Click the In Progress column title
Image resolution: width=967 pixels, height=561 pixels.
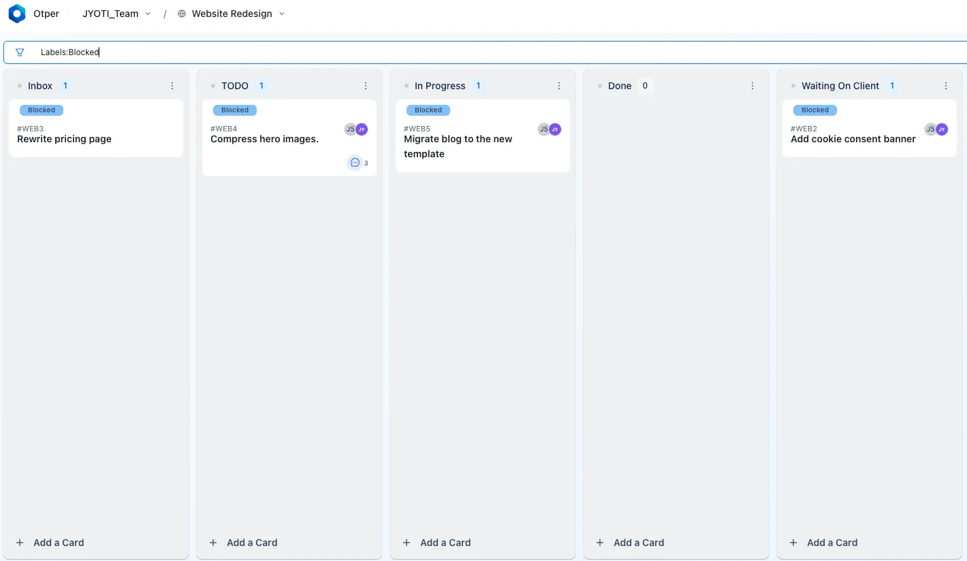440,86
